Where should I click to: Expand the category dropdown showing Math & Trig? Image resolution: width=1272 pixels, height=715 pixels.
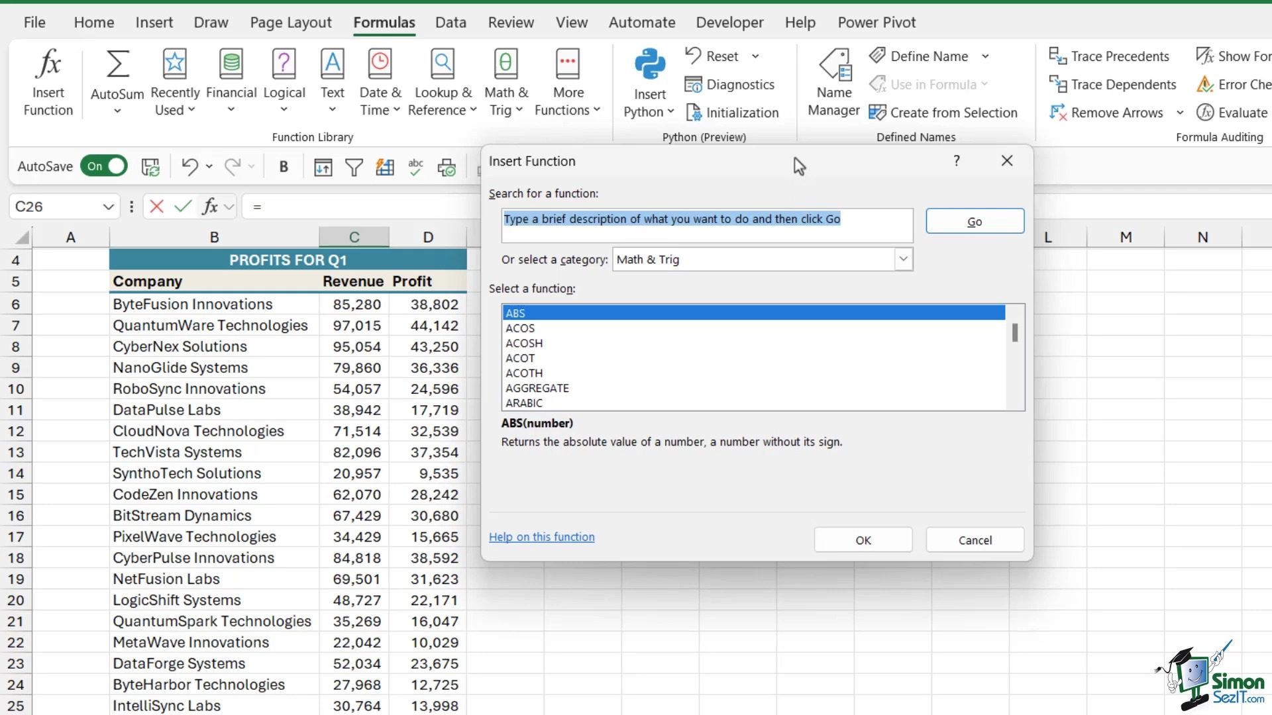point(903,260)
